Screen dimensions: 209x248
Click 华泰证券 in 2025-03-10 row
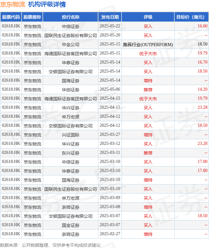[x=71, y=171]
